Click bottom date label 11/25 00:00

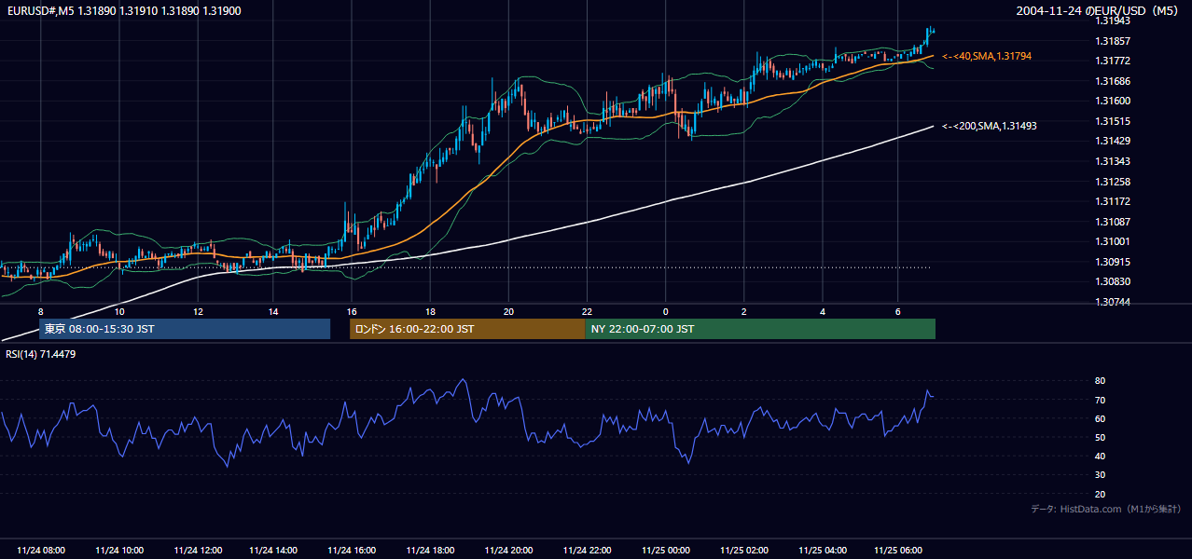(x=665, y=551)
